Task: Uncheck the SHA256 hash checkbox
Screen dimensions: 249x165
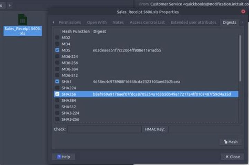Action: (57, 94)
